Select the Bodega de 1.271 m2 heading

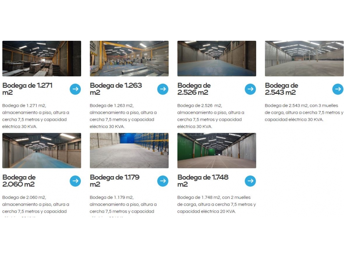(27, 89)
